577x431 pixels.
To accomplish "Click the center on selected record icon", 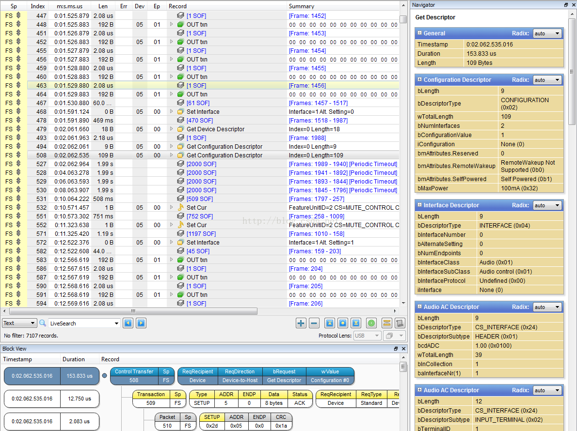I will point(343,323).
